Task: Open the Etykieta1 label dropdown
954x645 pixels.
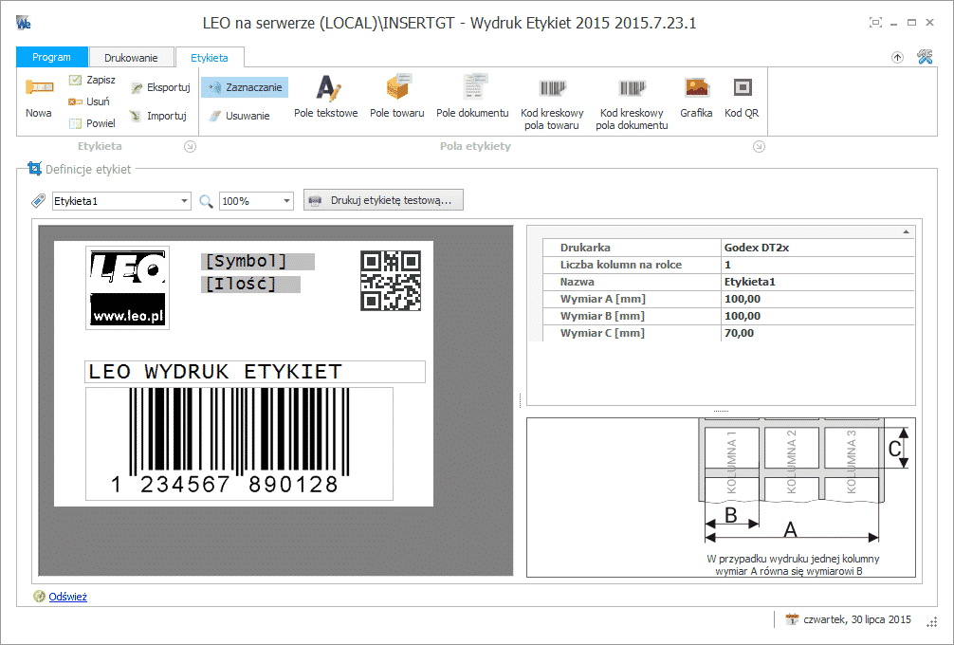Action: coord(184,201)
